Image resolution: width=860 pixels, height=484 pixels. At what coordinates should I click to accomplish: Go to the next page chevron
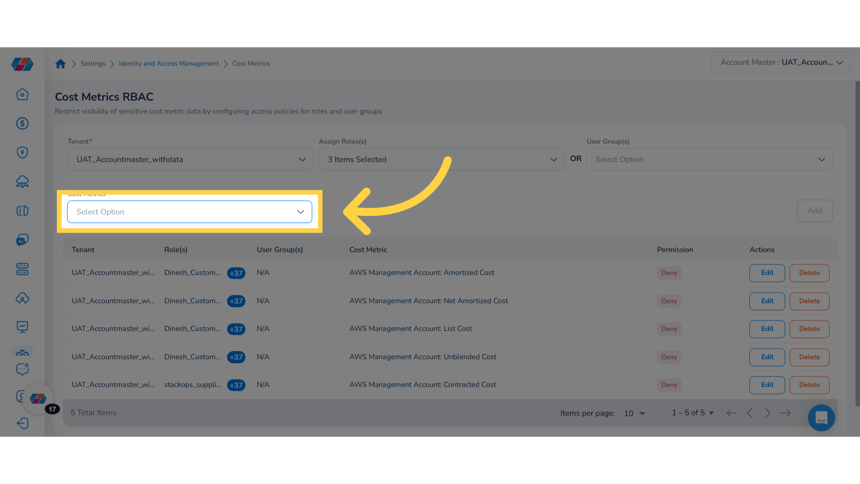(767, 413)
